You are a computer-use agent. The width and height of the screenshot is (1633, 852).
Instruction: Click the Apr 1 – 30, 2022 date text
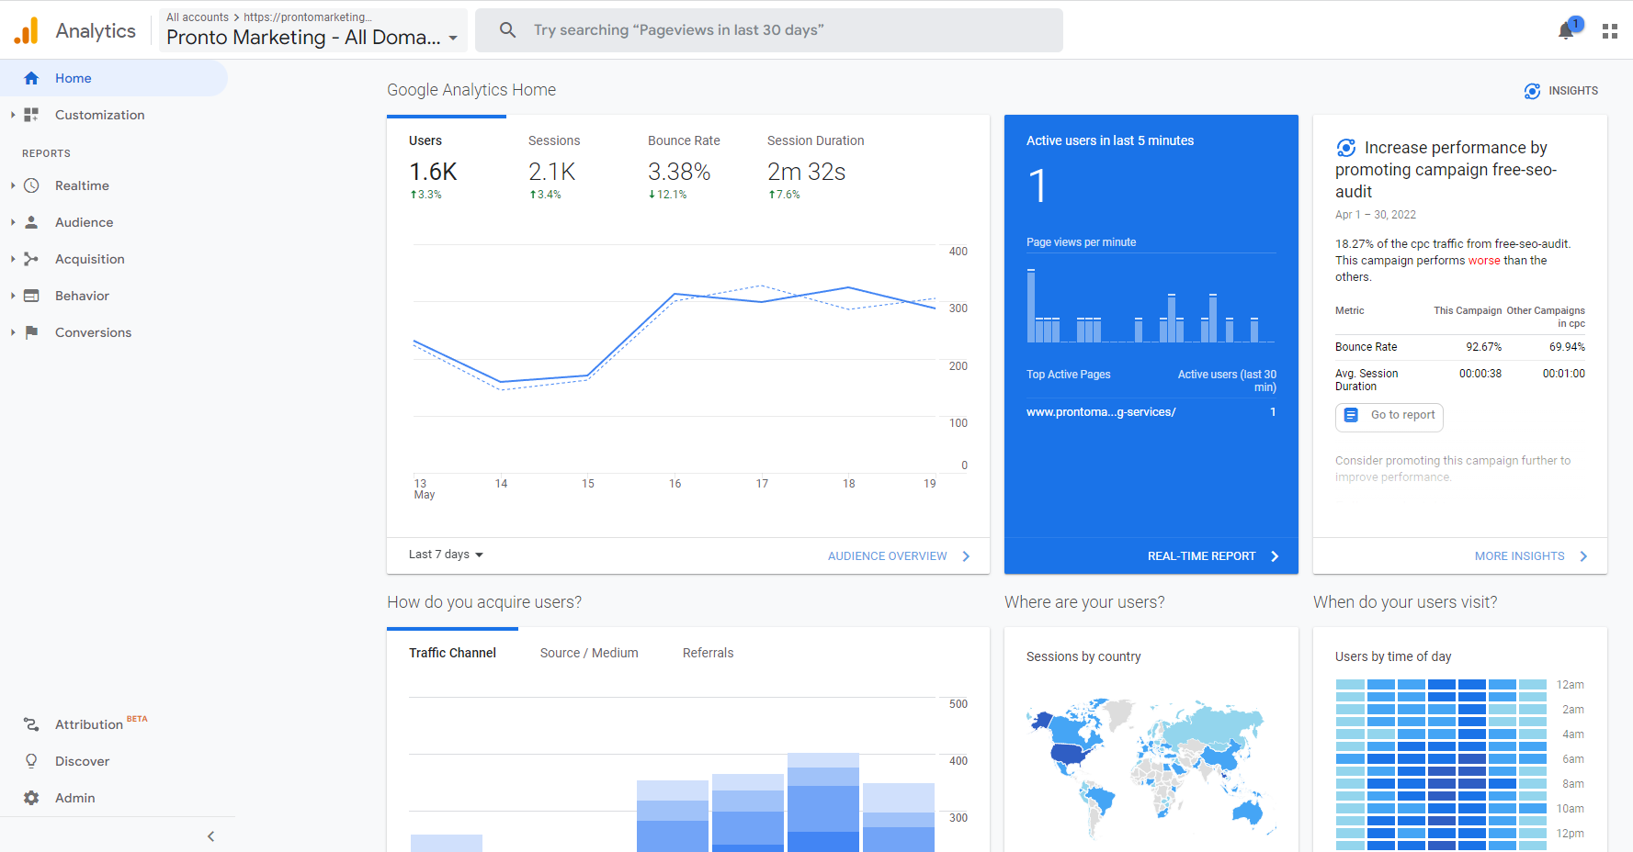click(x=1376, y=215)
